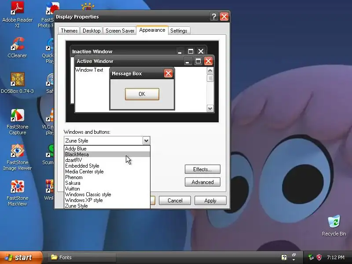The width and height of the screenshot is (352, 264).
Task: Click the red shield security tray icon
Action: click(319, 257)
